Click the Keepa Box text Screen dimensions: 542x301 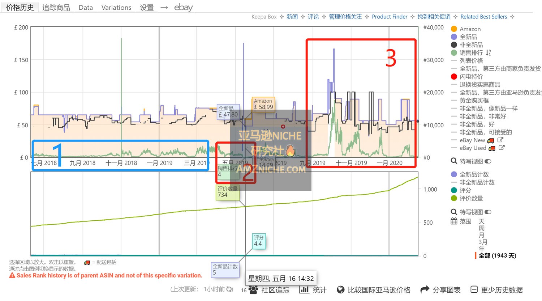coord(264,17)
